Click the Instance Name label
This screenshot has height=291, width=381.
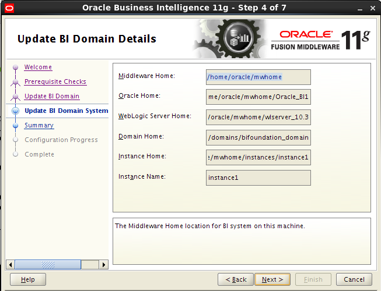point(142,176)
